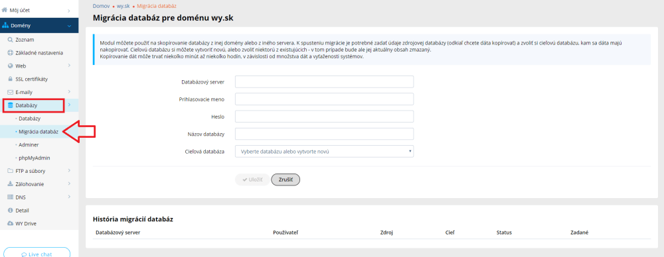Click the database icon beside Databázy
Image resolution: width=664 pixels, height=257 pixels.
11,105
